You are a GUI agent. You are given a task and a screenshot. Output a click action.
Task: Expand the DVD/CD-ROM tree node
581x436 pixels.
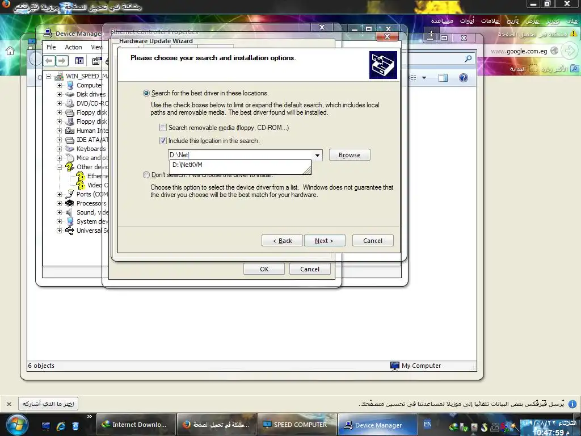(x=59, y=103)
